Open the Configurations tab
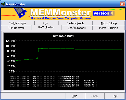Viewport: 126px width, 100px height. coord(77,28)
